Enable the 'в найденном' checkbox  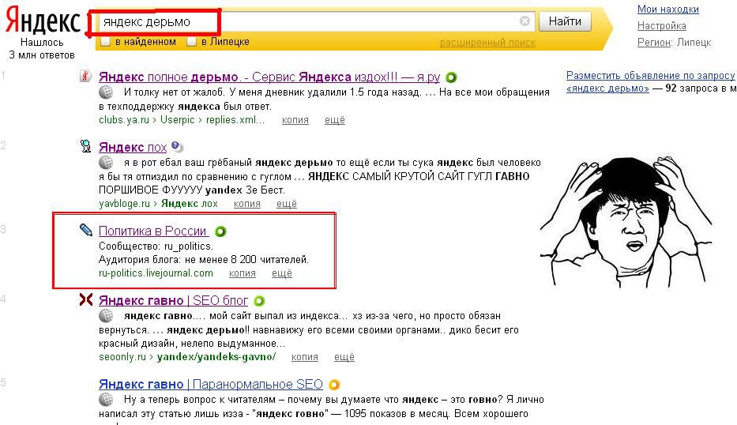click(106, 42)
